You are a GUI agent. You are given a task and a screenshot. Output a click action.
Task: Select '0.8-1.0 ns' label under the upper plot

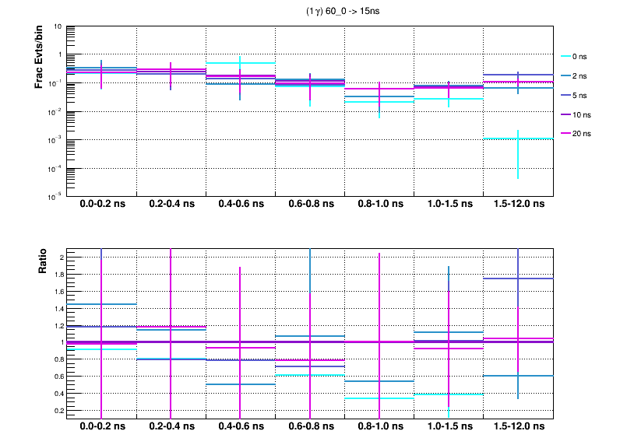click(x=380, y=205)
